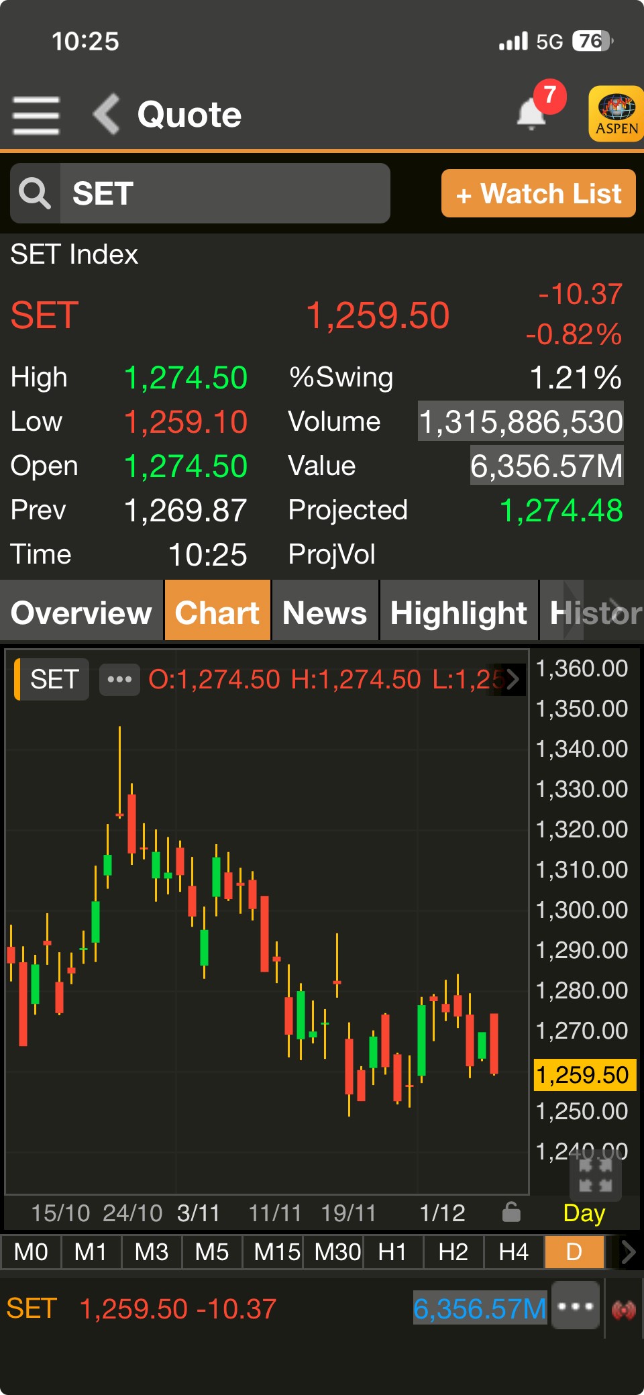Tap the back arrow beside Quote
The width and height of the screenshot is (644, 1395).
(107, 114)
